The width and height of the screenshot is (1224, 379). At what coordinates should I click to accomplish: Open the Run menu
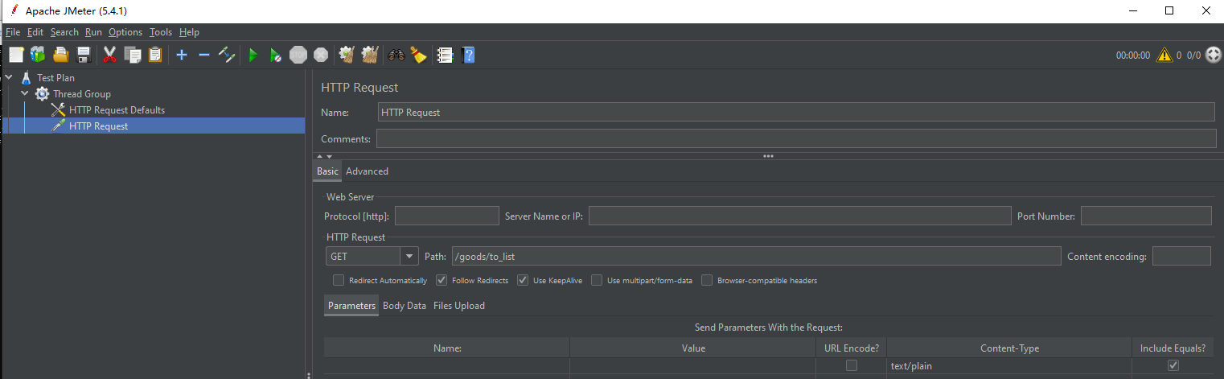pos(94,32)
